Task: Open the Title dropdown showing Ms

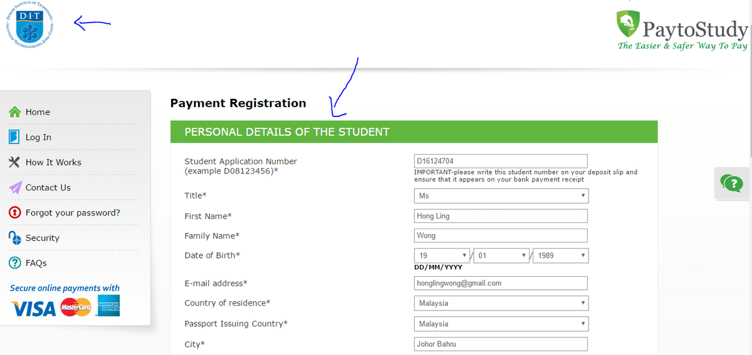Action: (501, 196)
